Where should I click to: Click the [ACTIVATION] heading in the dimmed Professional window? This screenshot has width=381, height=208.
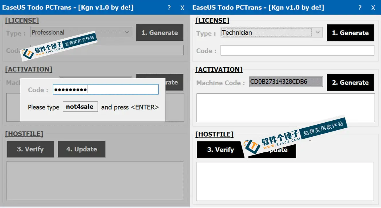(29, 69)
